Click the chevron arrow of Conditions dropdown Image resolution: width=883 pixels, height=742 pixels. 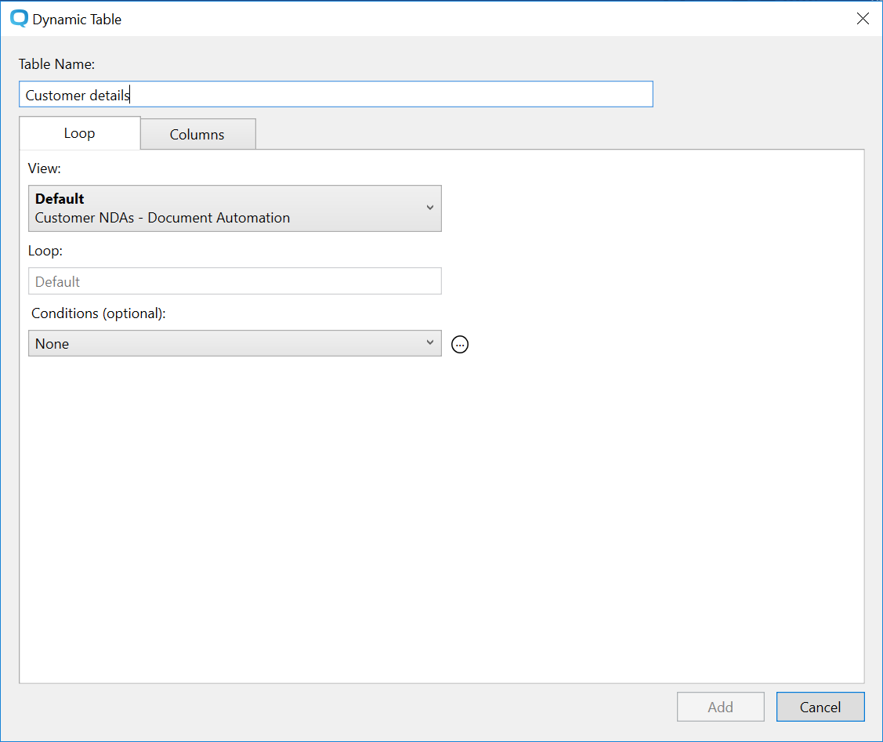coord(429,343)
